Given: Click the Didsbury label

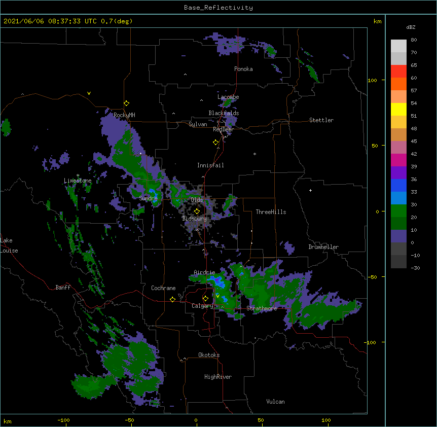Looking at the screenshot, I should [x=194, y=219].
